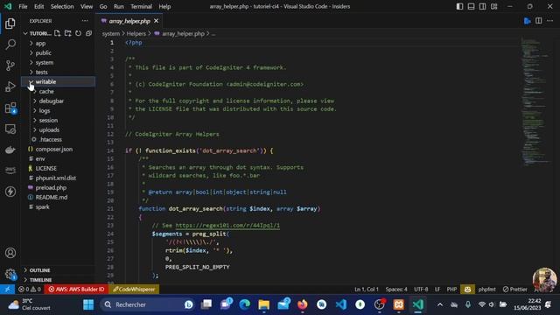Open the Run and Debug view

tap(10, 87)
